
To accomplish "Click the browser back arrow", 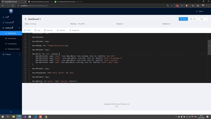I will pos(3,6).
